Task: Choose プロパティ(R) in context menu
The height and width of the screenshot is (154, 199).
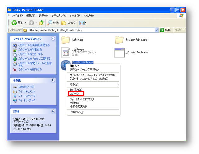Action: click(x=93, y=112)
